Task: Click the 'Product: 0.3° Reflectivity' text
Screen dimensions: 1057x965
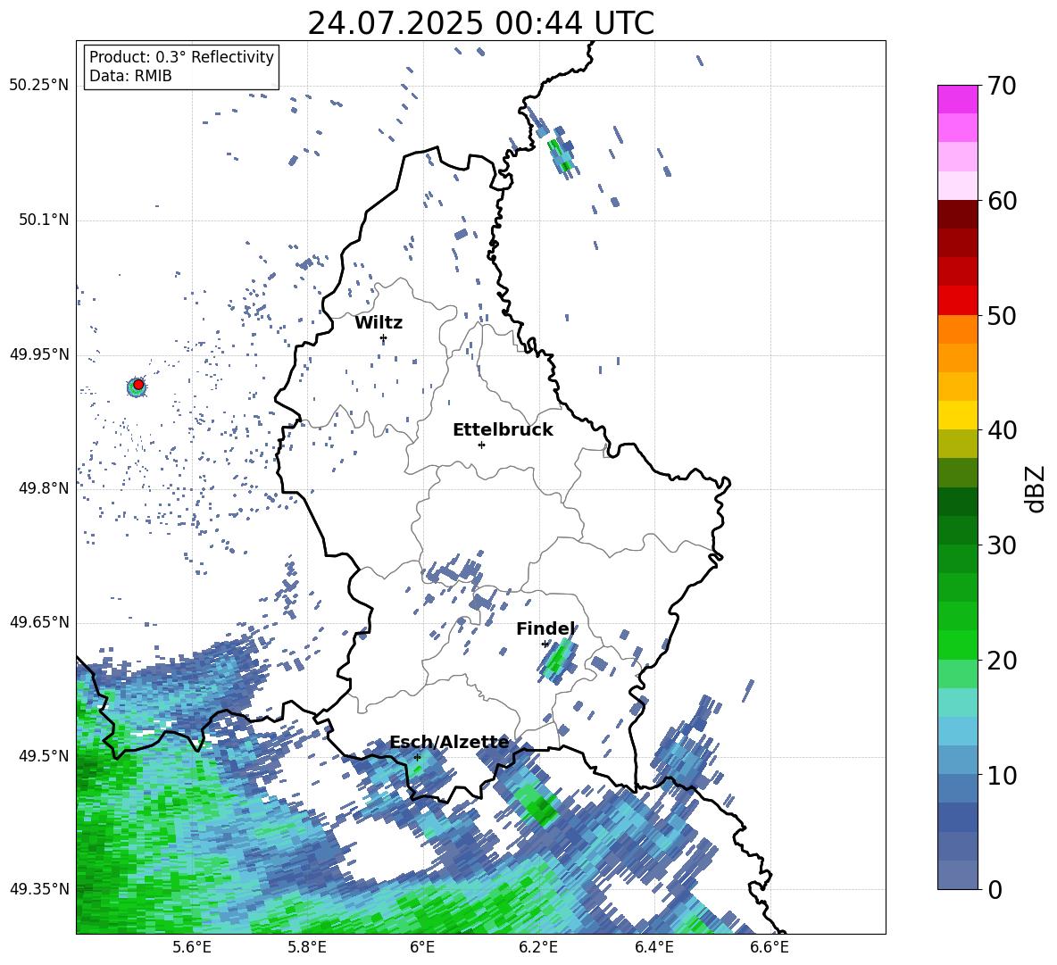Action: 181,57
